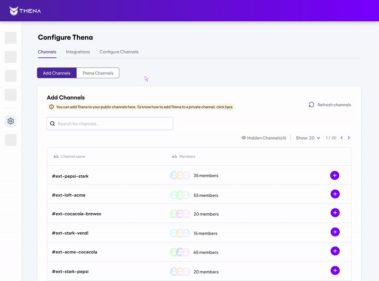Sort by Channel name using sort icon
Screen dimensions: 379x281
click(56, 156)
